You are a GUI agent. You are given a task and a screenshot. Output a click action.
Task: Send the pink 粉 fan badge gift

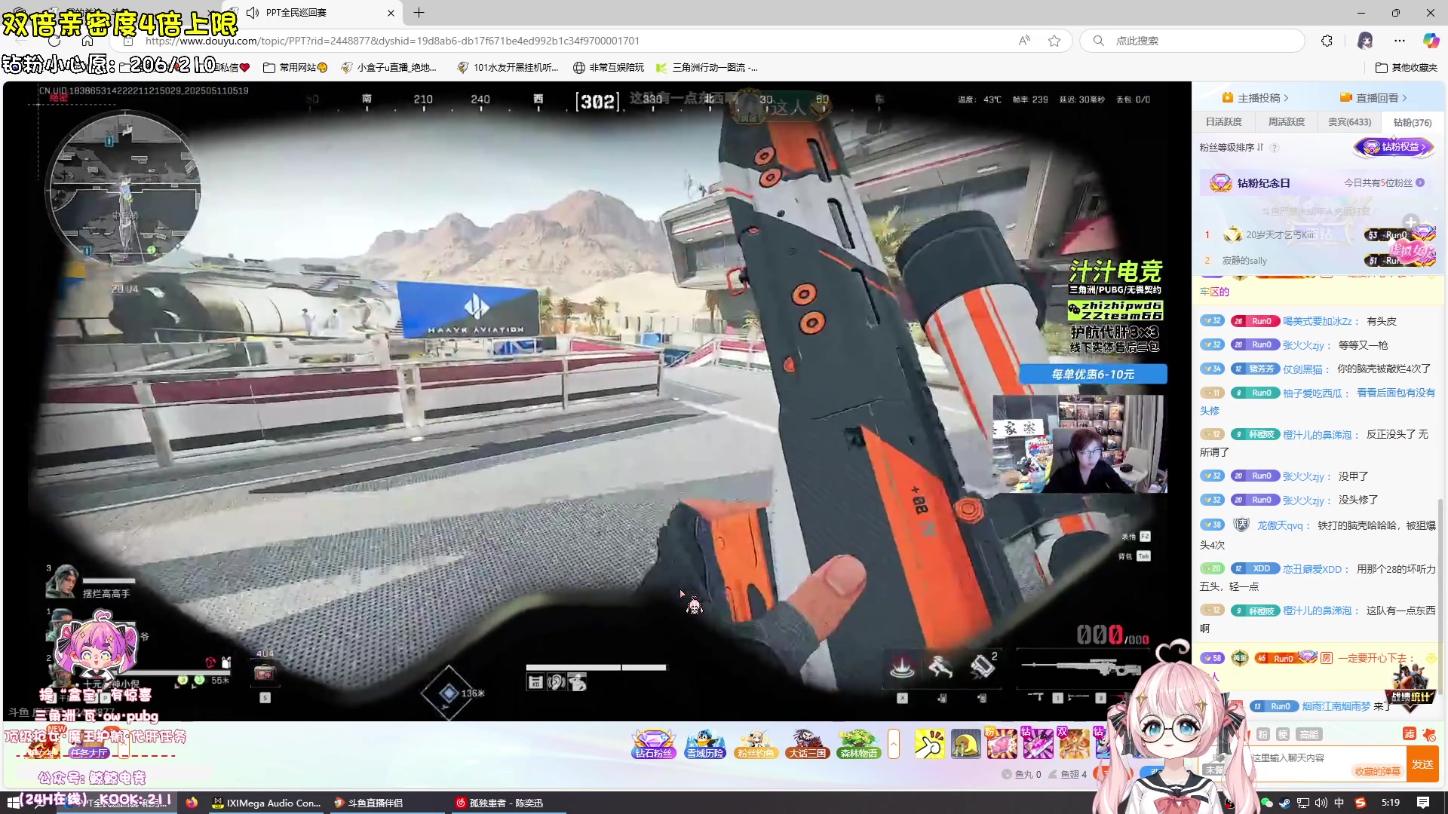[1002, 744]
